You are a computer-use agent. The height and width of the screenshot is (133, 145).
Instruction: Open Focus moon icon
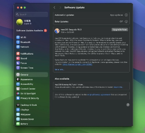18,63
